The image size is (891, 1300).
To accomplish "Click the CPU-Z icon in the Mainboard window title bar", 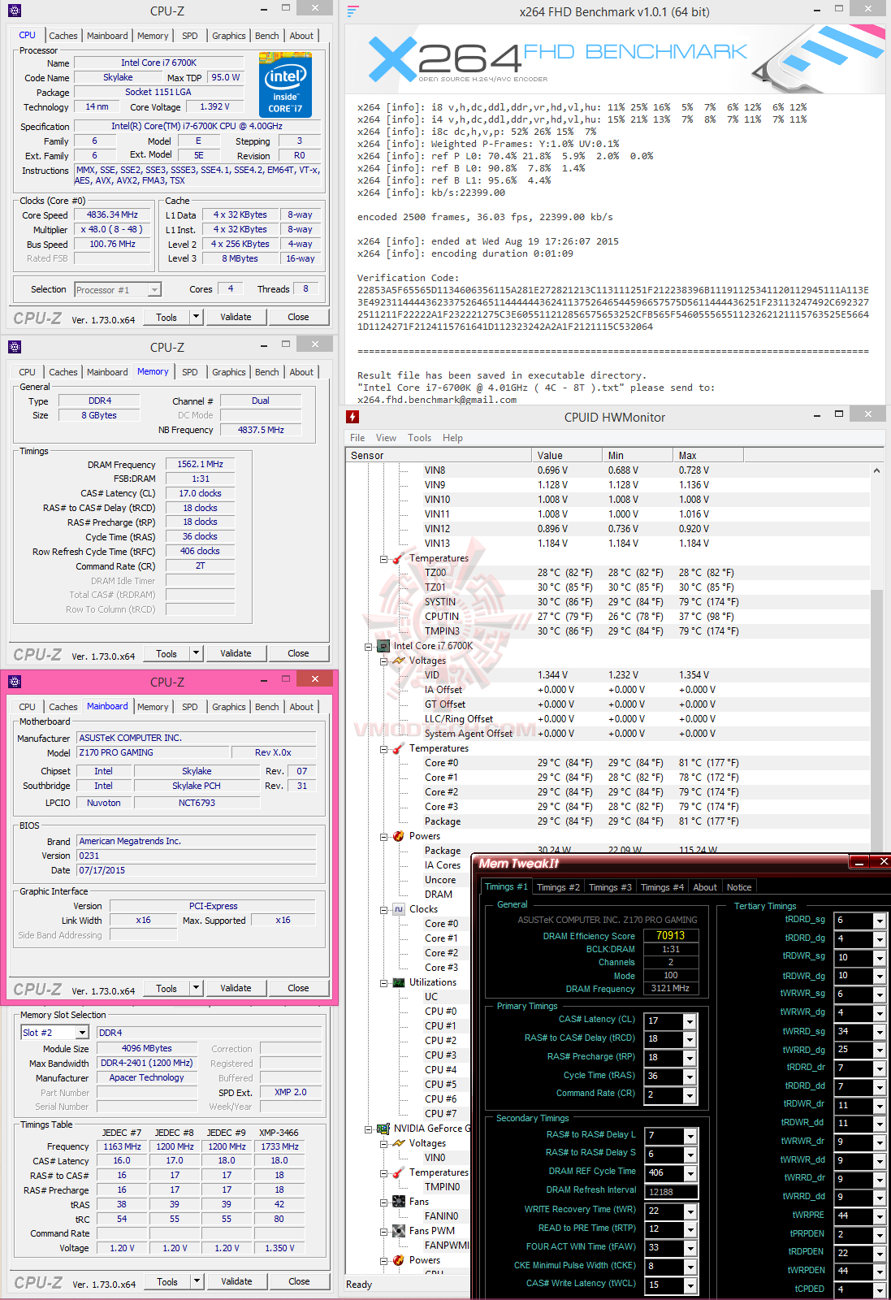I will pyautogui.click(x=15, y=682).
